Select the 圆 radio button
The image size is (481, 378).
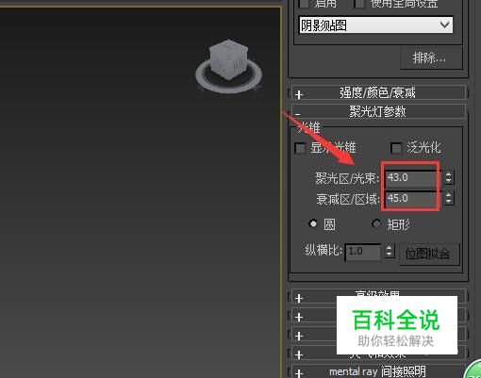pyautogui.click(x=313, y=223)
